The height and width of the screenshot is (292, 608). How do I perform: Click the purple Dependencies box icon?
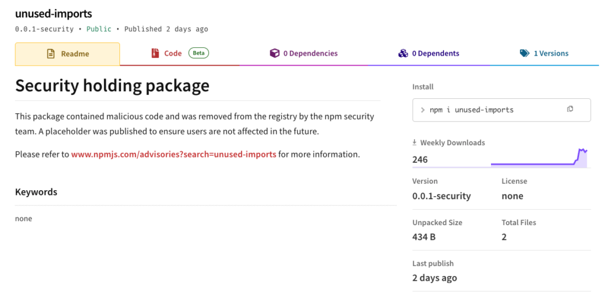[x=274, y=53]
